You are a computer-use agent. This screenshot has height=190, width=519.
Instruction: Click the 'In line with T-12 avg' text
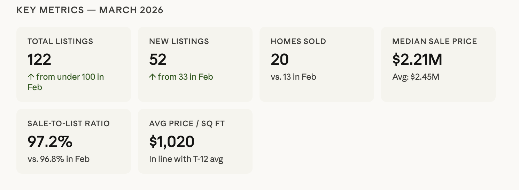[x=186, y=159]
